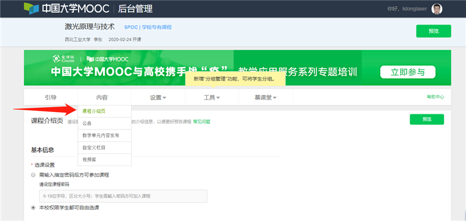
Task: Click the course password input field
Action: (x=123, y=196)
